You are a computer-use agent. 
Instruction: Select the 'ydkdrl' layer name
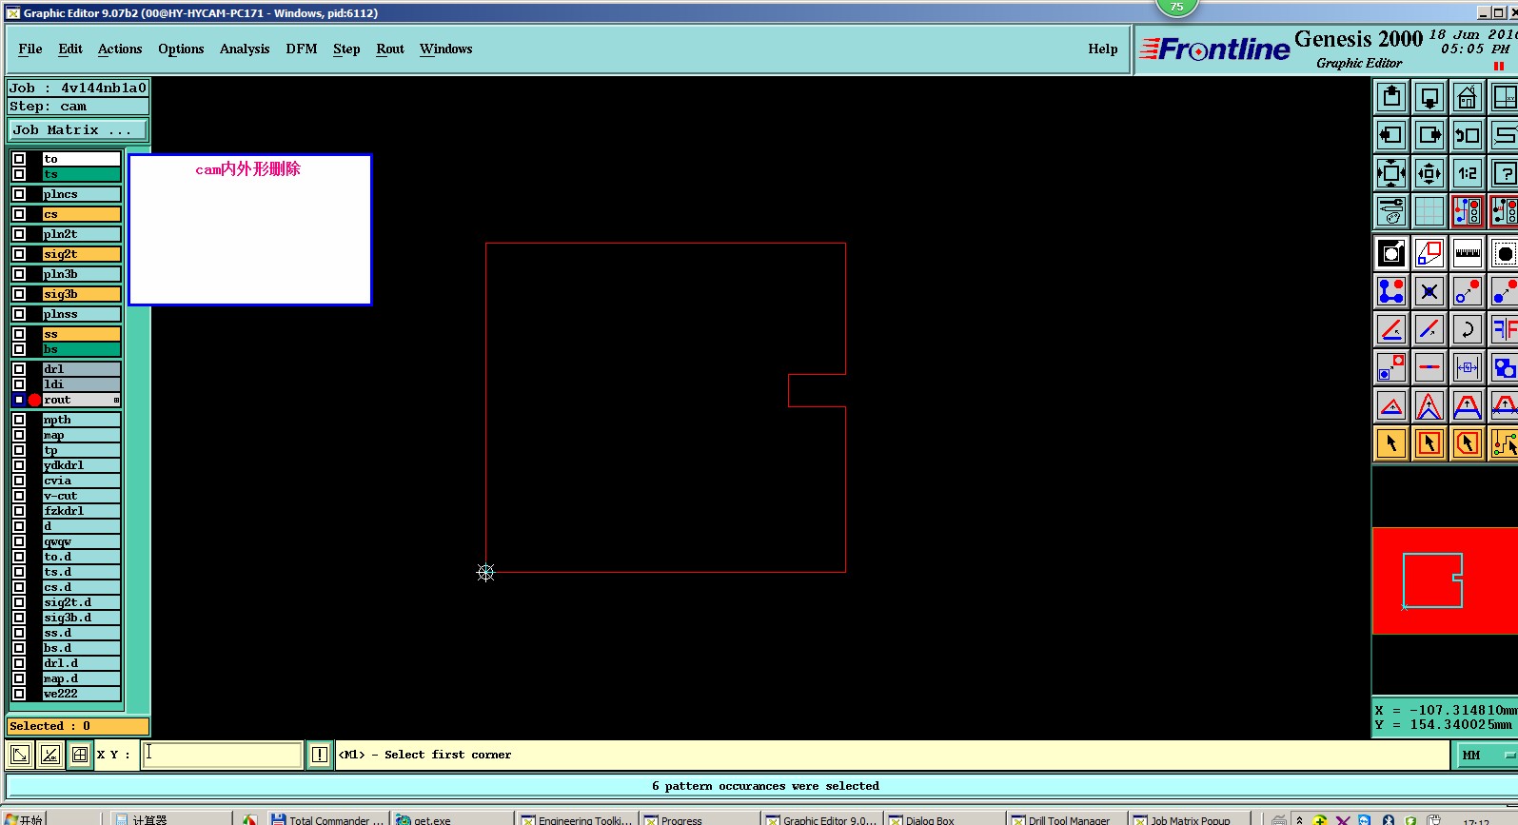coord(82,465)
